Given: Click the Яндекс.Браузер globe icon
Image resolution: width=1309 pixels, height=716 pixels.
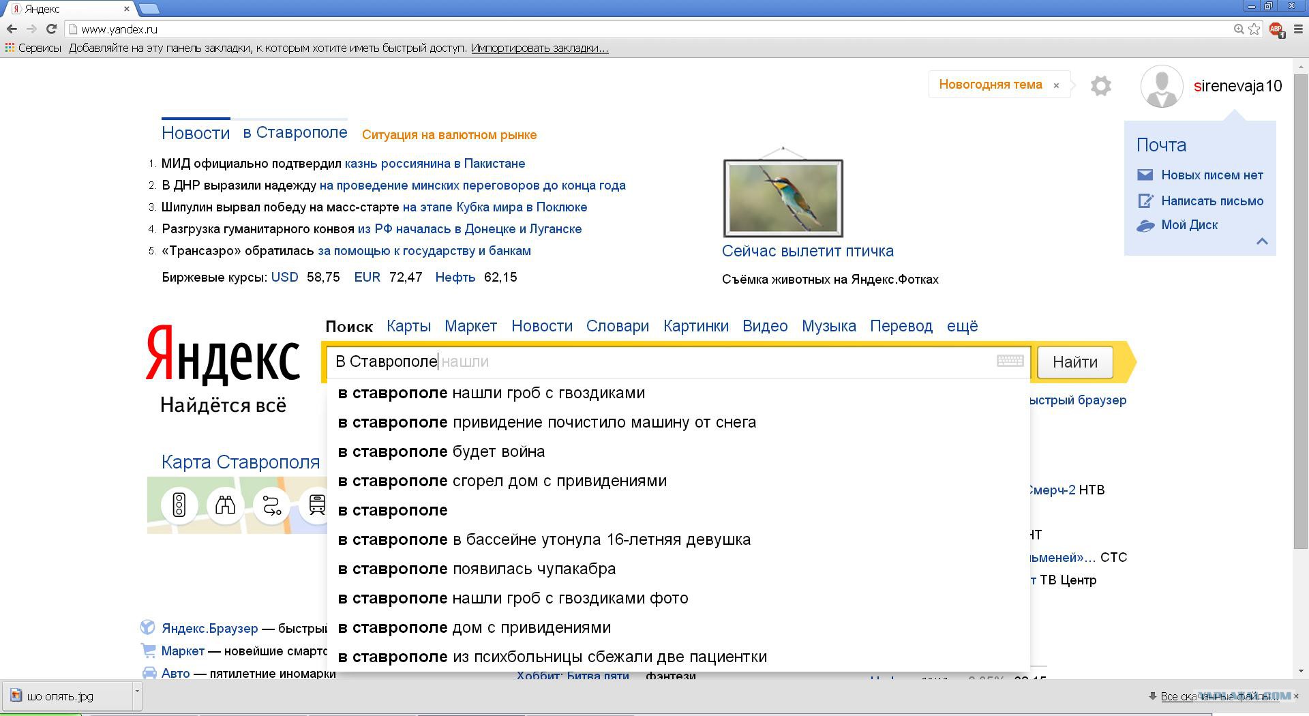Looking at the screenshot, I should pos(148,627).
